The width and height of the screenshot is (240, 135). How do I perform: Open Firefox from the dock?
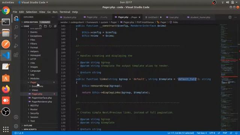pos(6,89)
